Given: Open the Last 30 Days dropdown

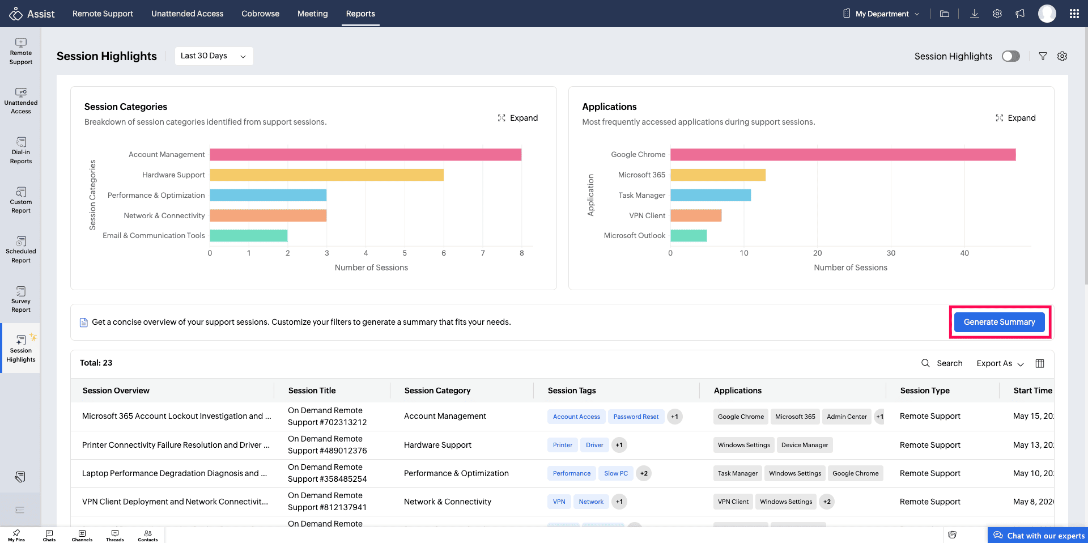Looking at the screenshot, I should tap(214, 56).
